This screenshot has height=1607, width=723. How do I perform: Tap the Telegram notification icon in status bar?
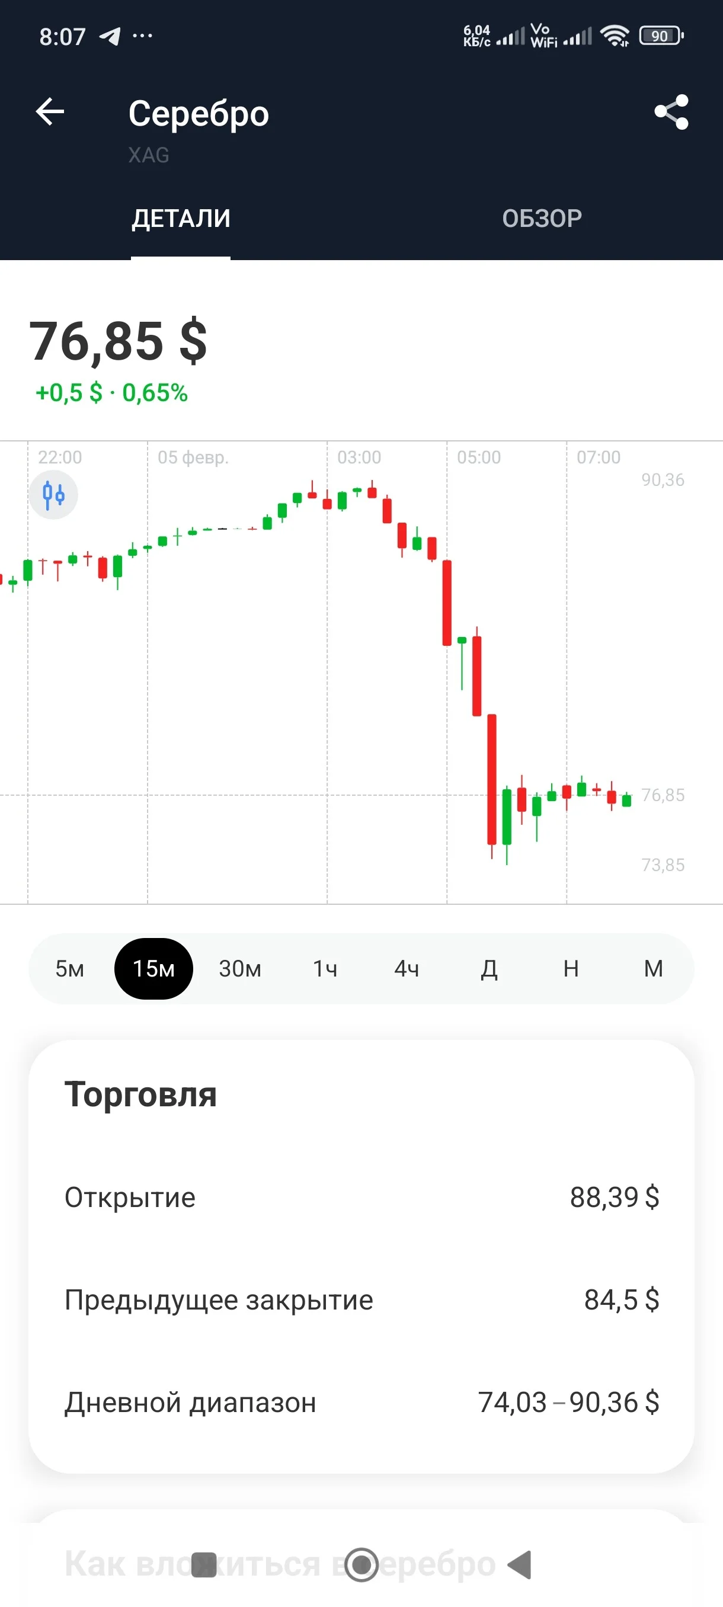coord(110,36)
